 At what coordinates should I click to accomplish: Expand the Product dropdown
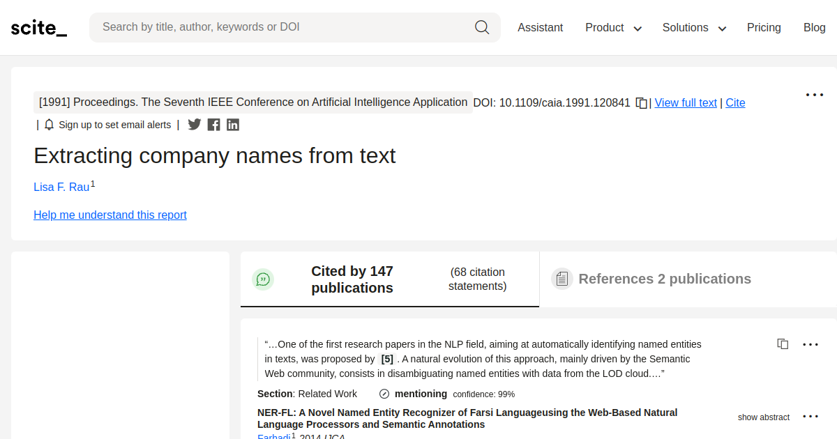613,28
